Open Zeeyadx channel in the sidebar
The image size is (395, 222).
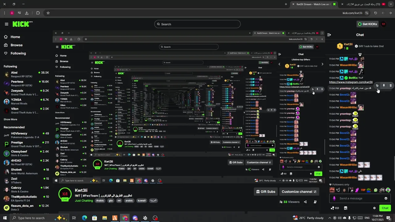pyautogui.click(x=26, y=92)
